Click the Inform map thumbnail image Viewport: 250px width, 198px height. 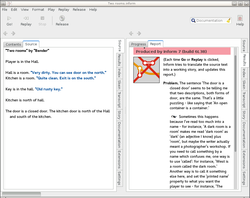coord(146,70)
